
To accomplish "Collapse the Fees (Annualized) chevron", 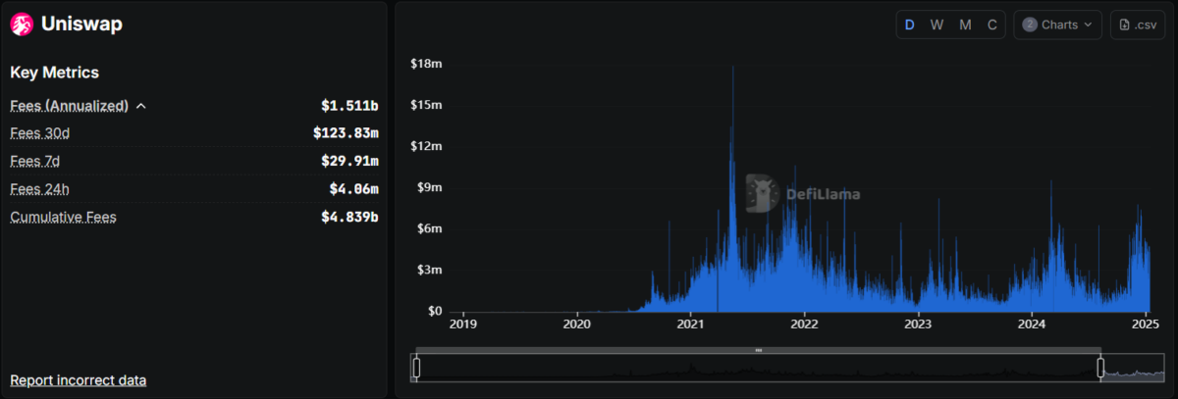I will 140,106.
